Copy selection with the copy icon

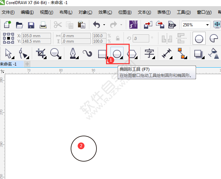click(70, 25)
